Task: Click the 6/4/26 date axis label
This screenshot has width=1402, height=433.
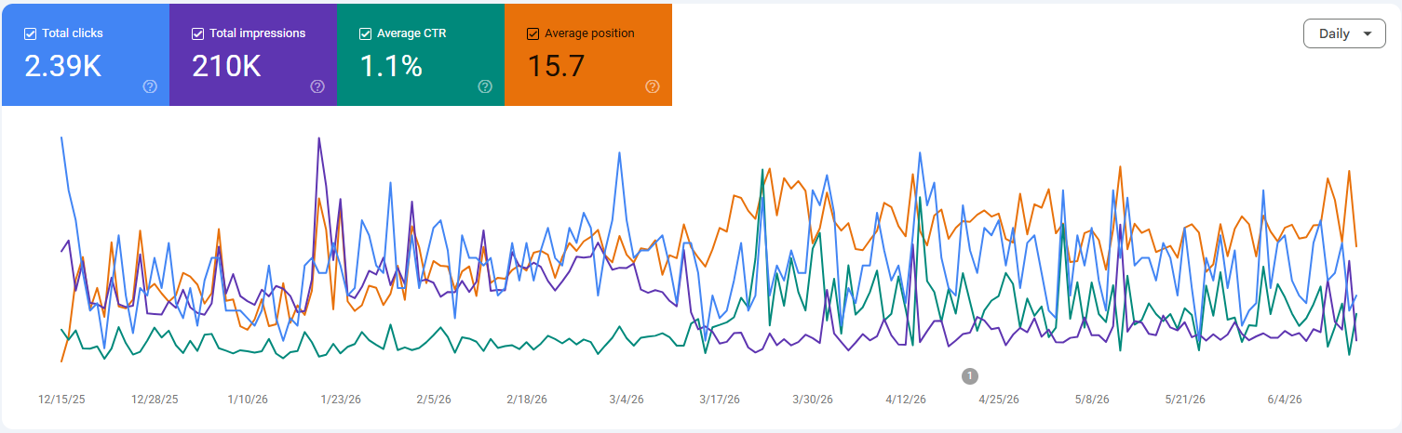Action: click(1285, 400)
